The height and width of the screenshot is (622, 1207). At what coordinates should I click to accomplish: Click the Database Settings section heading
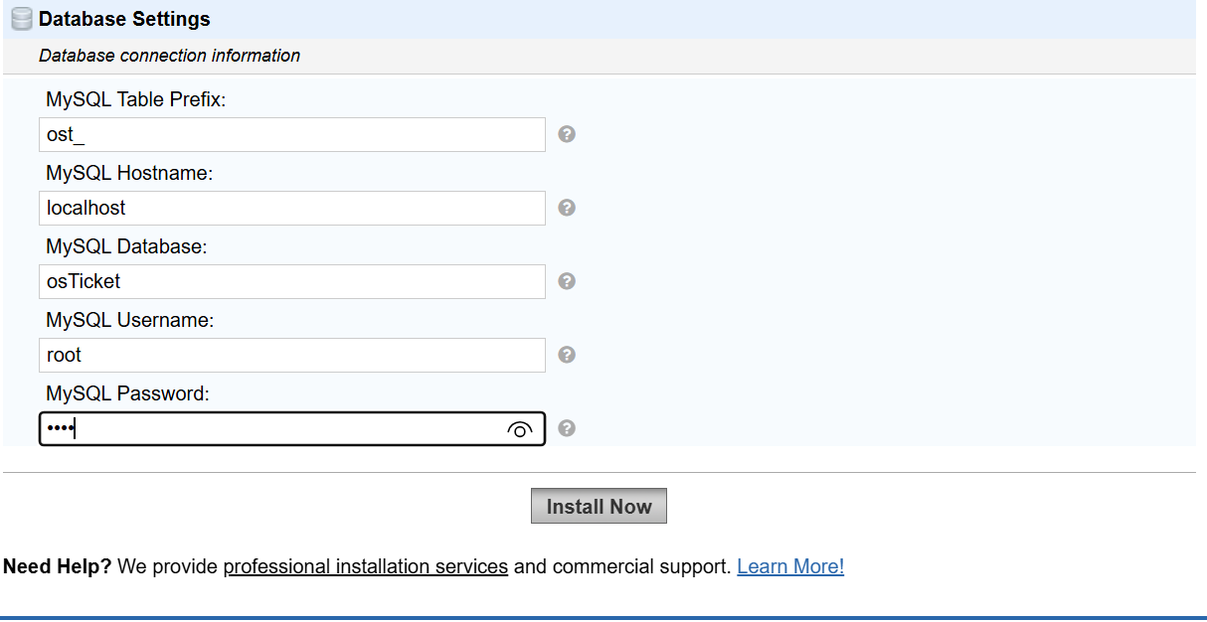tap(124, 19)
